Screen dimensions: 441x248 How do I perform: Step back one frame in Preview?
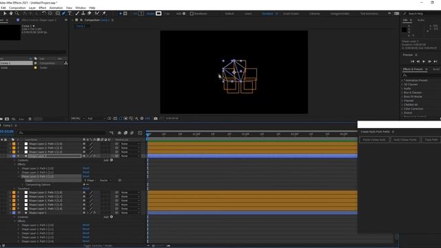(x=418, y=61)
